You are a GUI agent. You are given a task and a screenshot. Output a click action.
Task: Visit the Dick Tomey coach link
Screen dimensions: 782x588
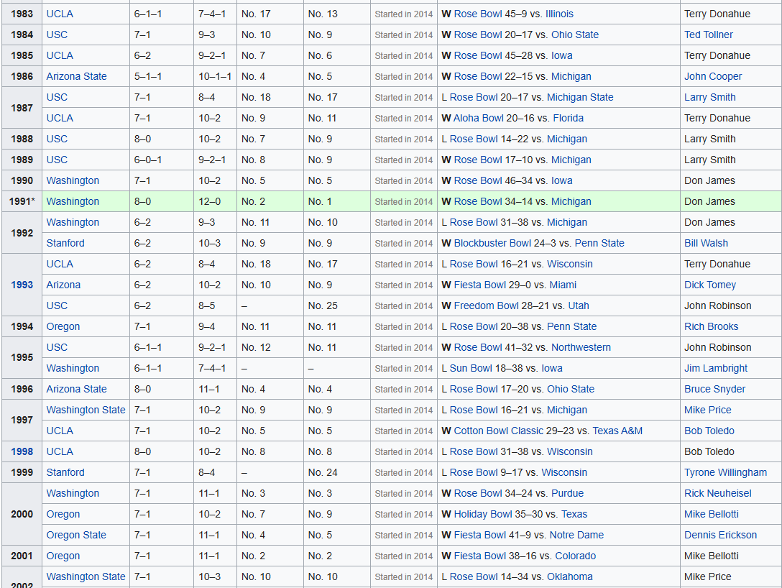click(709, 285)
